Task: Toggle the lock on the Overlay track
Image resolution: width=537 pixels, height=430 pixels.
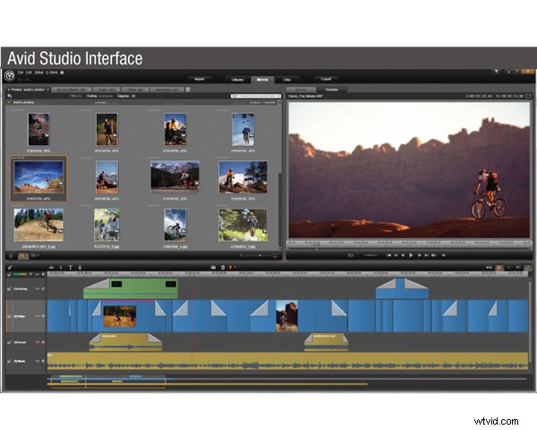Action: coord(9,289)
